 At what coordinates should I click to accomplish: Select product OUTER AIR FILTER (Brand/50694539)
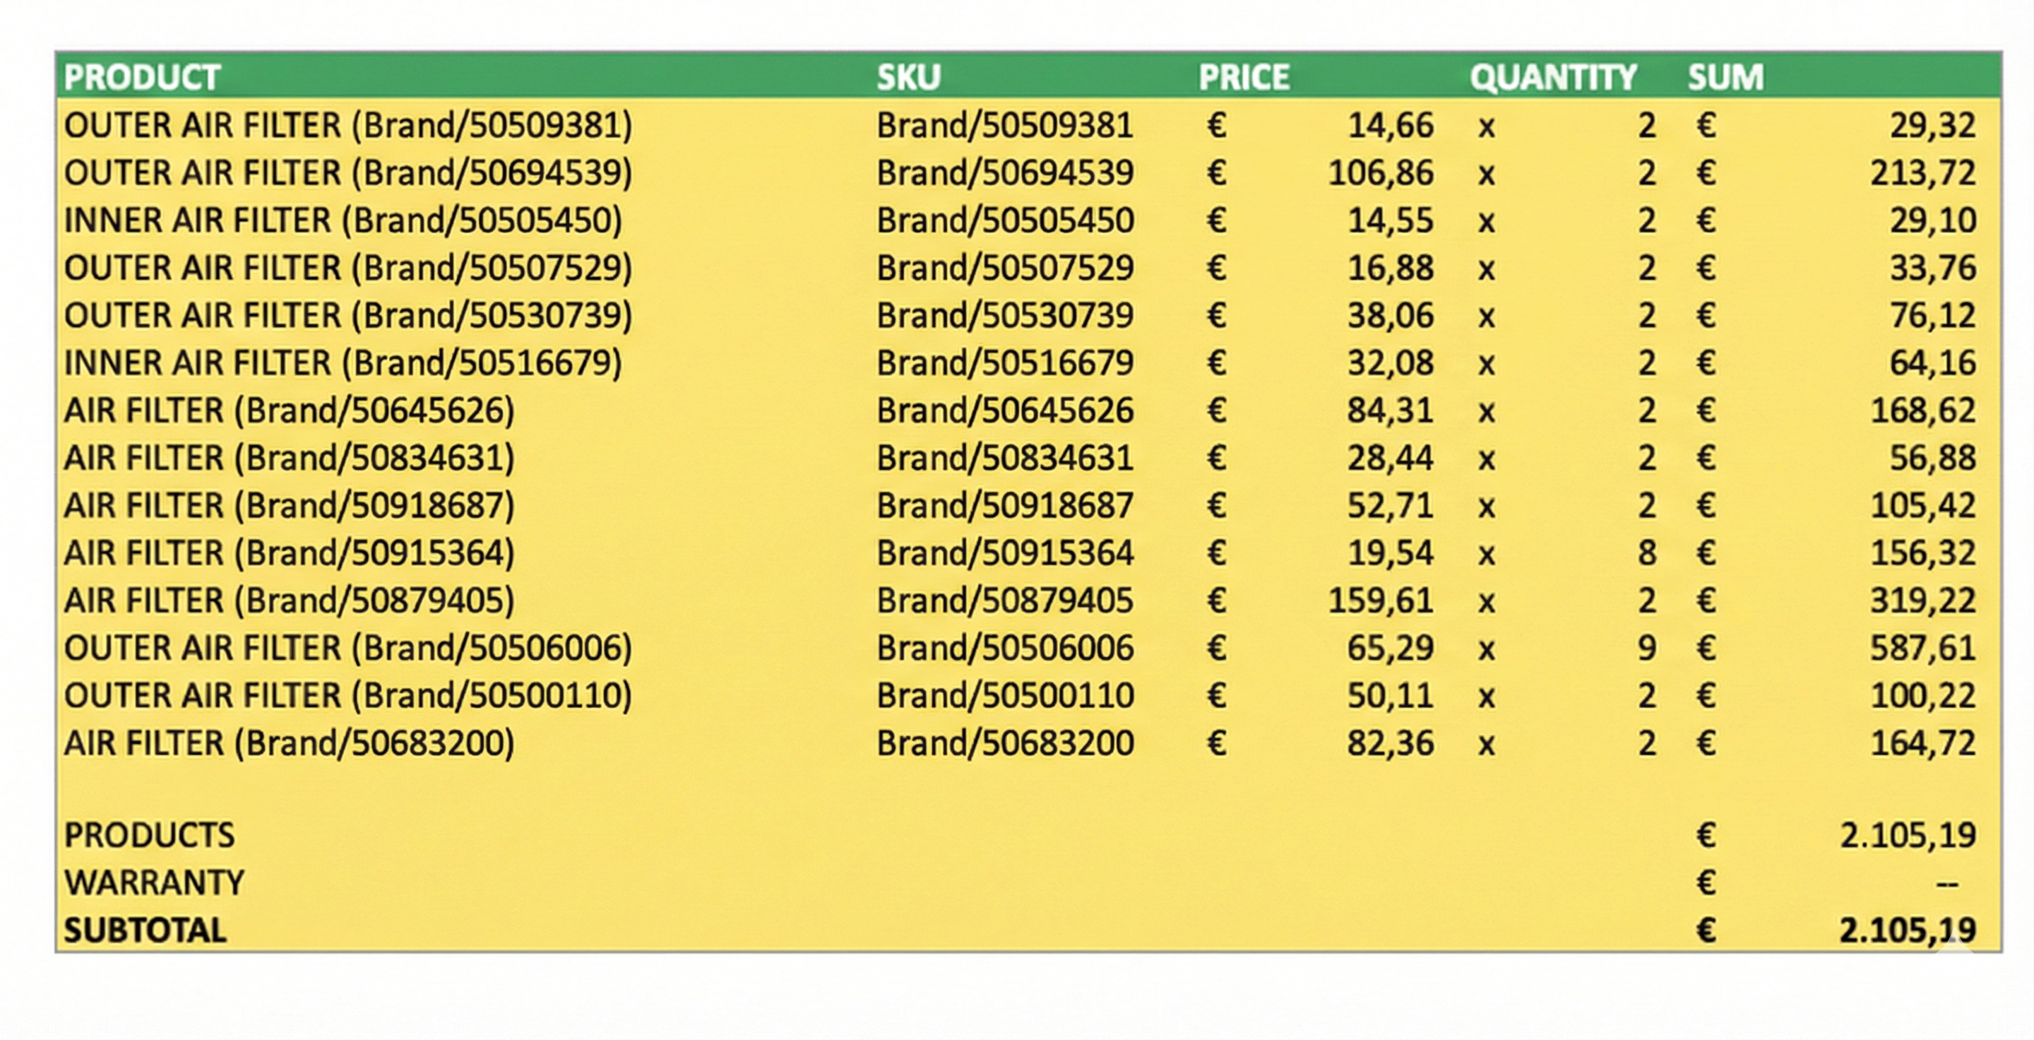347,173
